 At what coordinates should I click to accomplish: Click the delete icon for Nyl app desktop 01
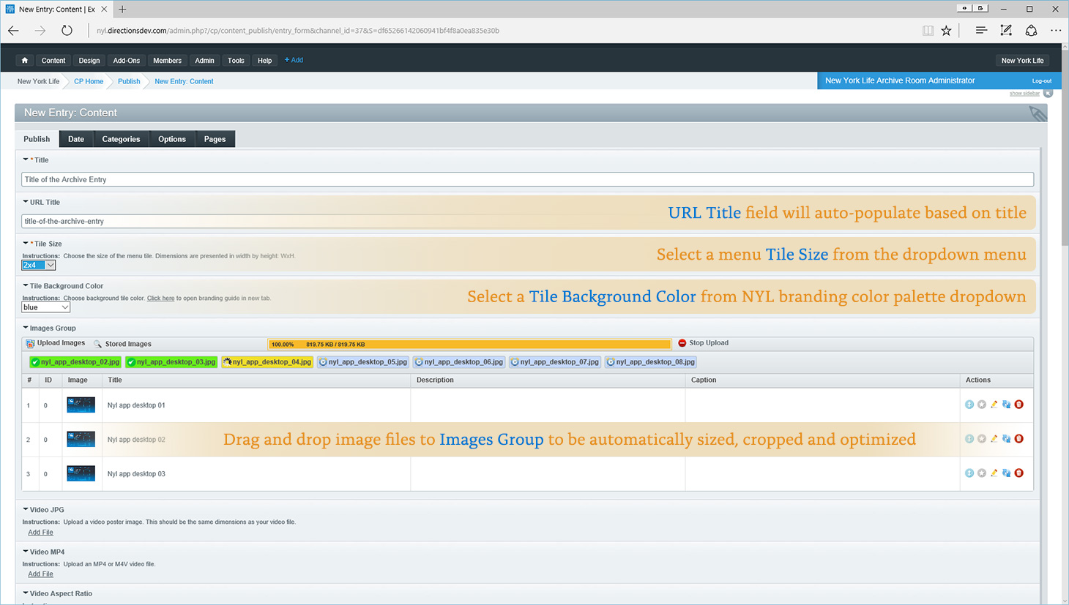tap(1018, 405)
